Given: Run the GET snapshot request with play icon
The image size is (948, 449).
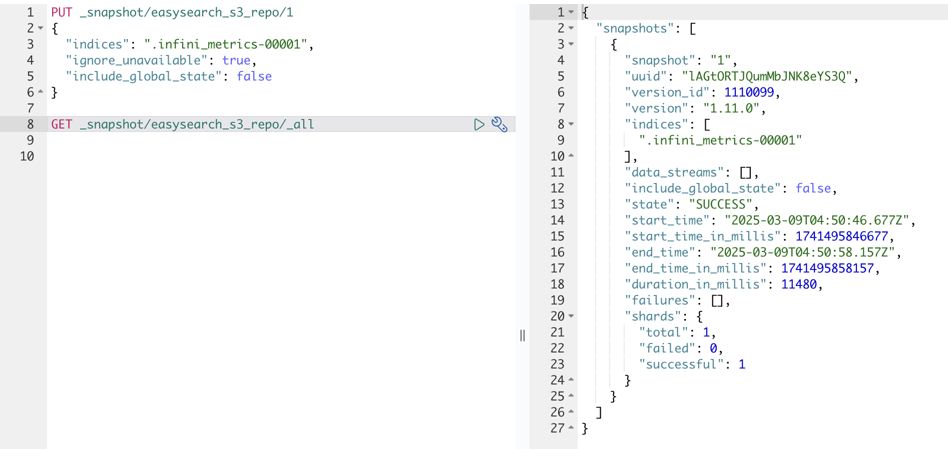Looking at the screenshot, I should (479, 124).
